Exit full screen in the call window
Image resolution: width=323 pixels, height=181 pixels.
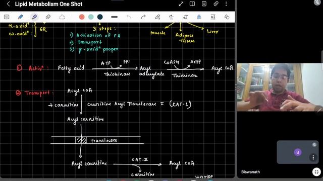[x=316, y=172]
